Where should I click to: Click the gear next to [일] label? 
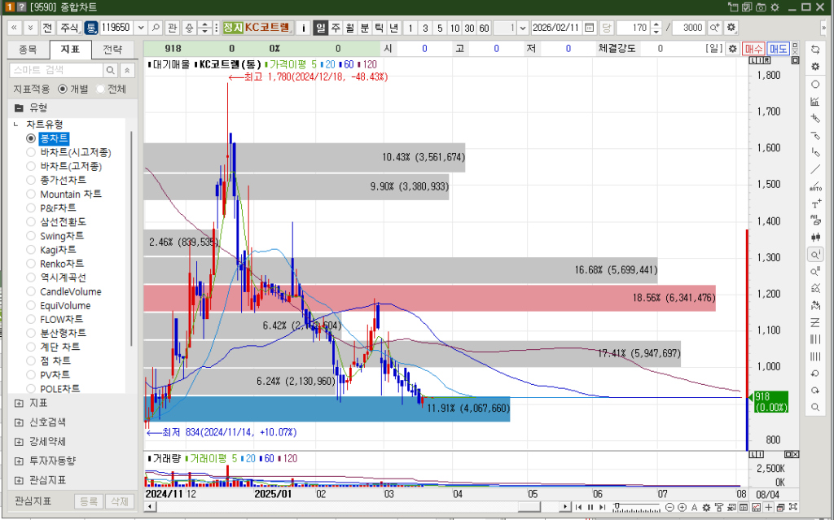click(732, 49)
